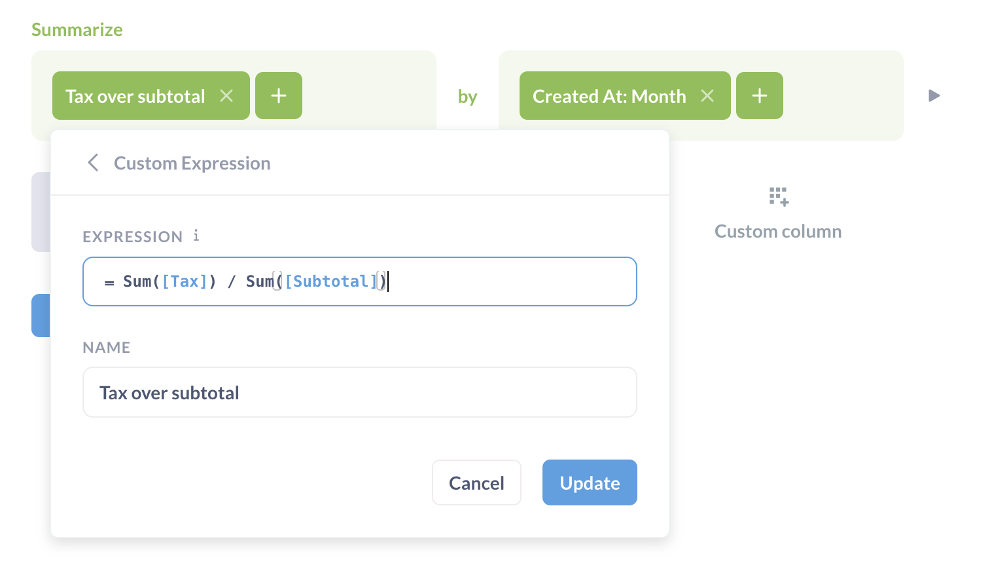Open the Tax over subtotal pill
The width and height of the screenshot is (992, 580).
pyautogui.click(x=135, y=96)
